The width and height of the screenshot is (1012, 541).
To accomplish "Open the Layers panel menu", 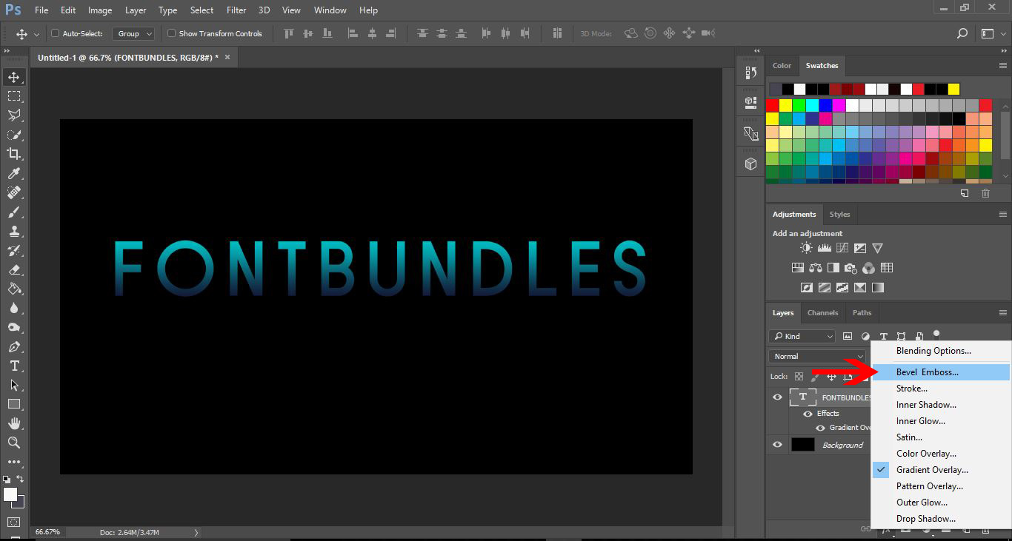I will click(x=1003, y=312).
